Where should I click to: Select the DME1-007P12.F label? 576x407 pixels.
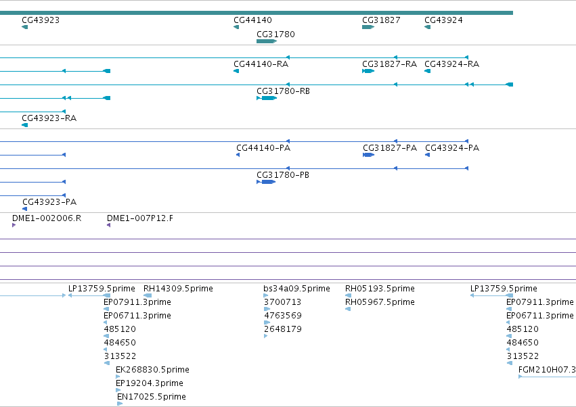(x=139, y=218)
